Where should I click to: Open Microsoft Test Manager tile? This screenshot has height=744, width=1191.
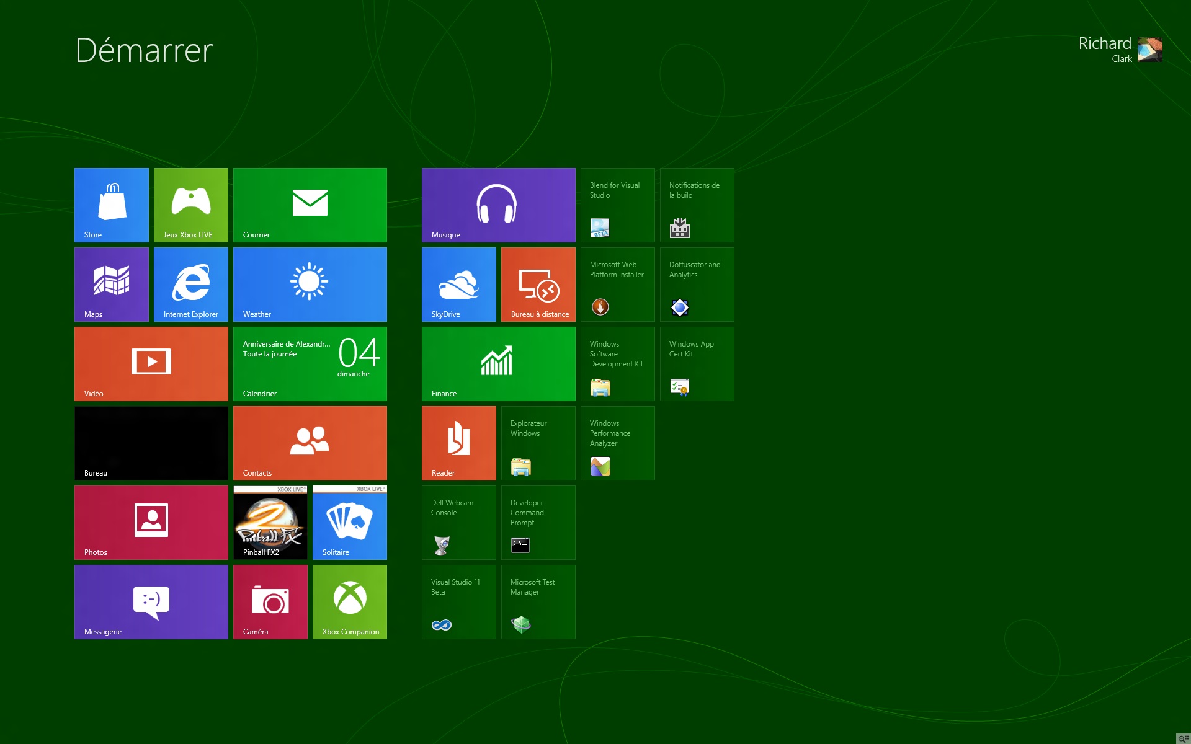pos(538,602)
